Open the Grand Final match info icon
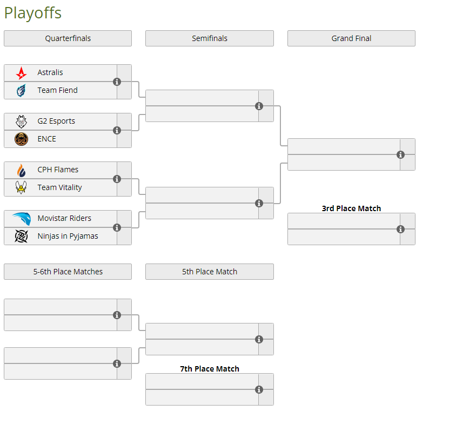Screen dimensions: 476x425 coord(400,154)
